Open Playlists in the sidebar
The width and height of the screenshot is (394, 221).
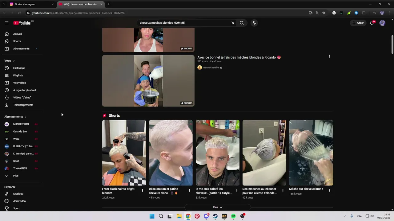pos(21,75)
